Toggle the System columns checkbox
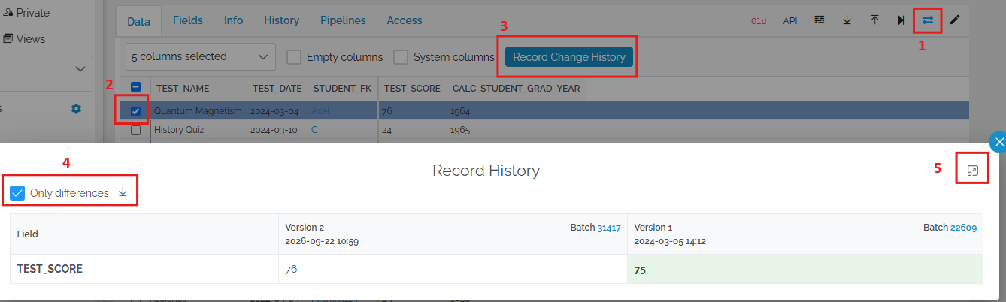The image size is (1006, 302). 401,57
